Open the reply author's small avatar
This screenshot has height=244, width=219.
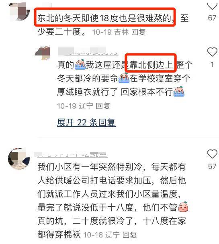[43, 53]
